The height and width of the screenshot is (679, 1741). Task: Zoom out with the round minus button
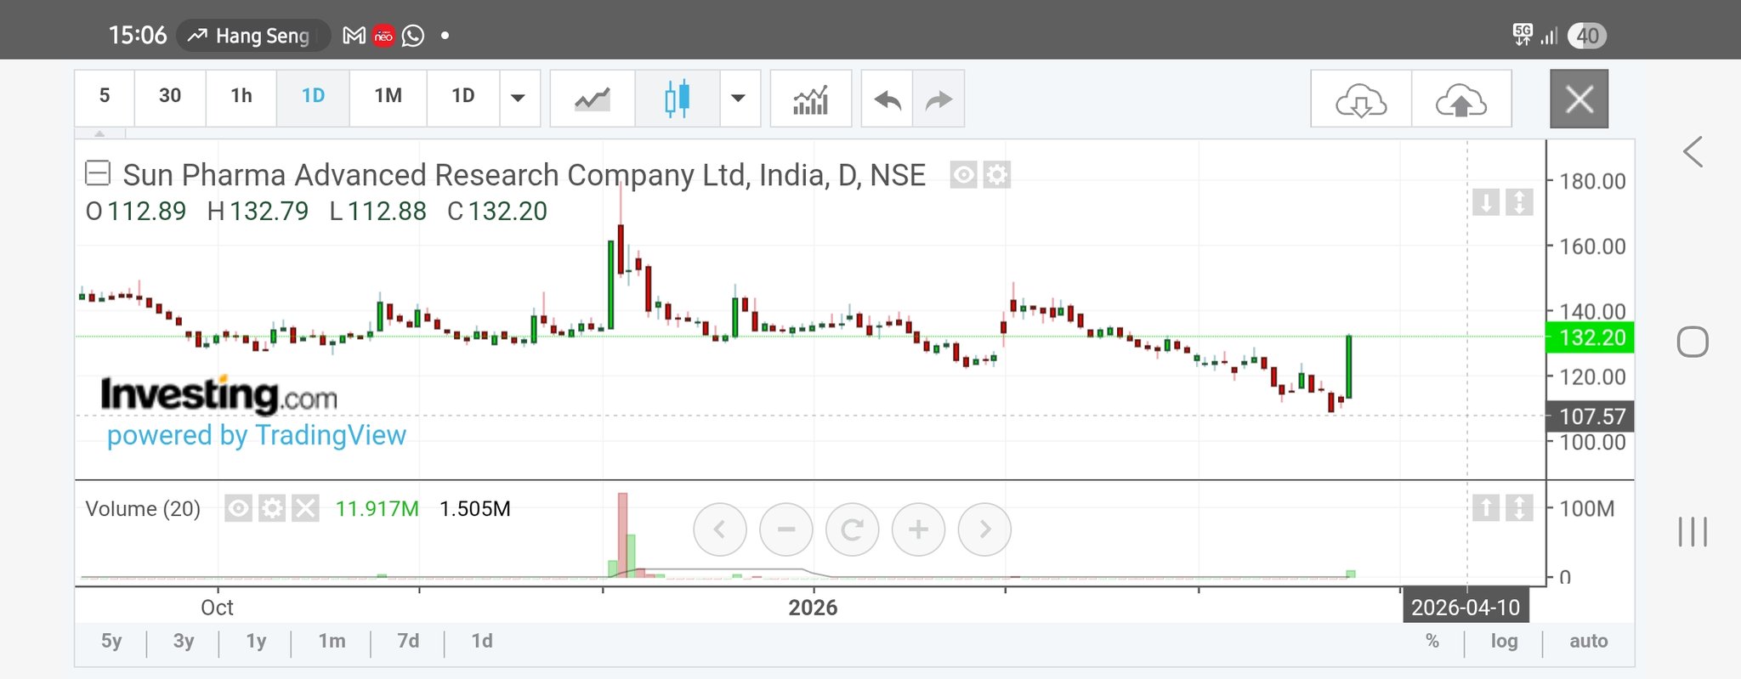click(786, 529)
